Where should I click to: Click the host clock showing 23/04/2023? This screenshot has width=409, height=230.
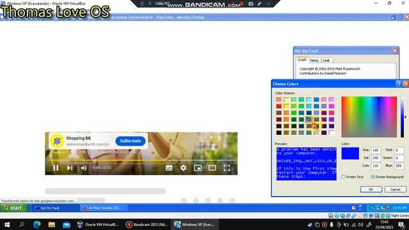coord(384,224)
